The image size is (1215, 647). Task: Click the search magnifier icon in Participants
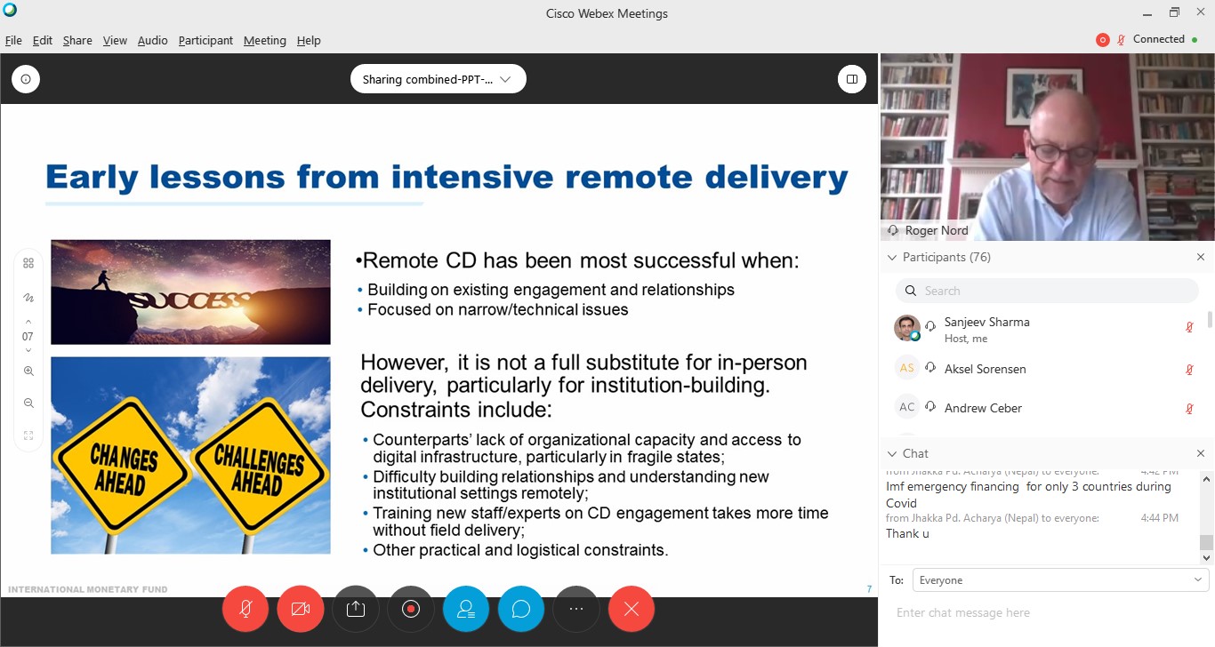[910, 291]
